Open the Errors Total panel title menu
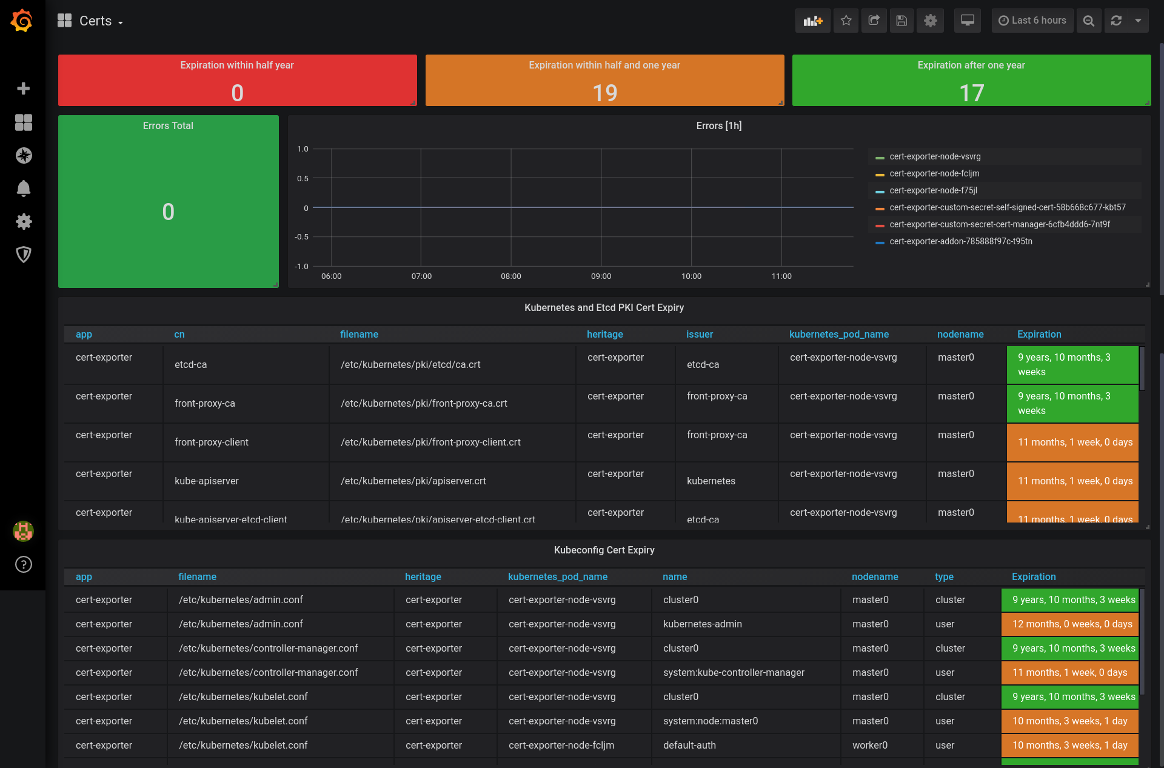 point(168,125)
